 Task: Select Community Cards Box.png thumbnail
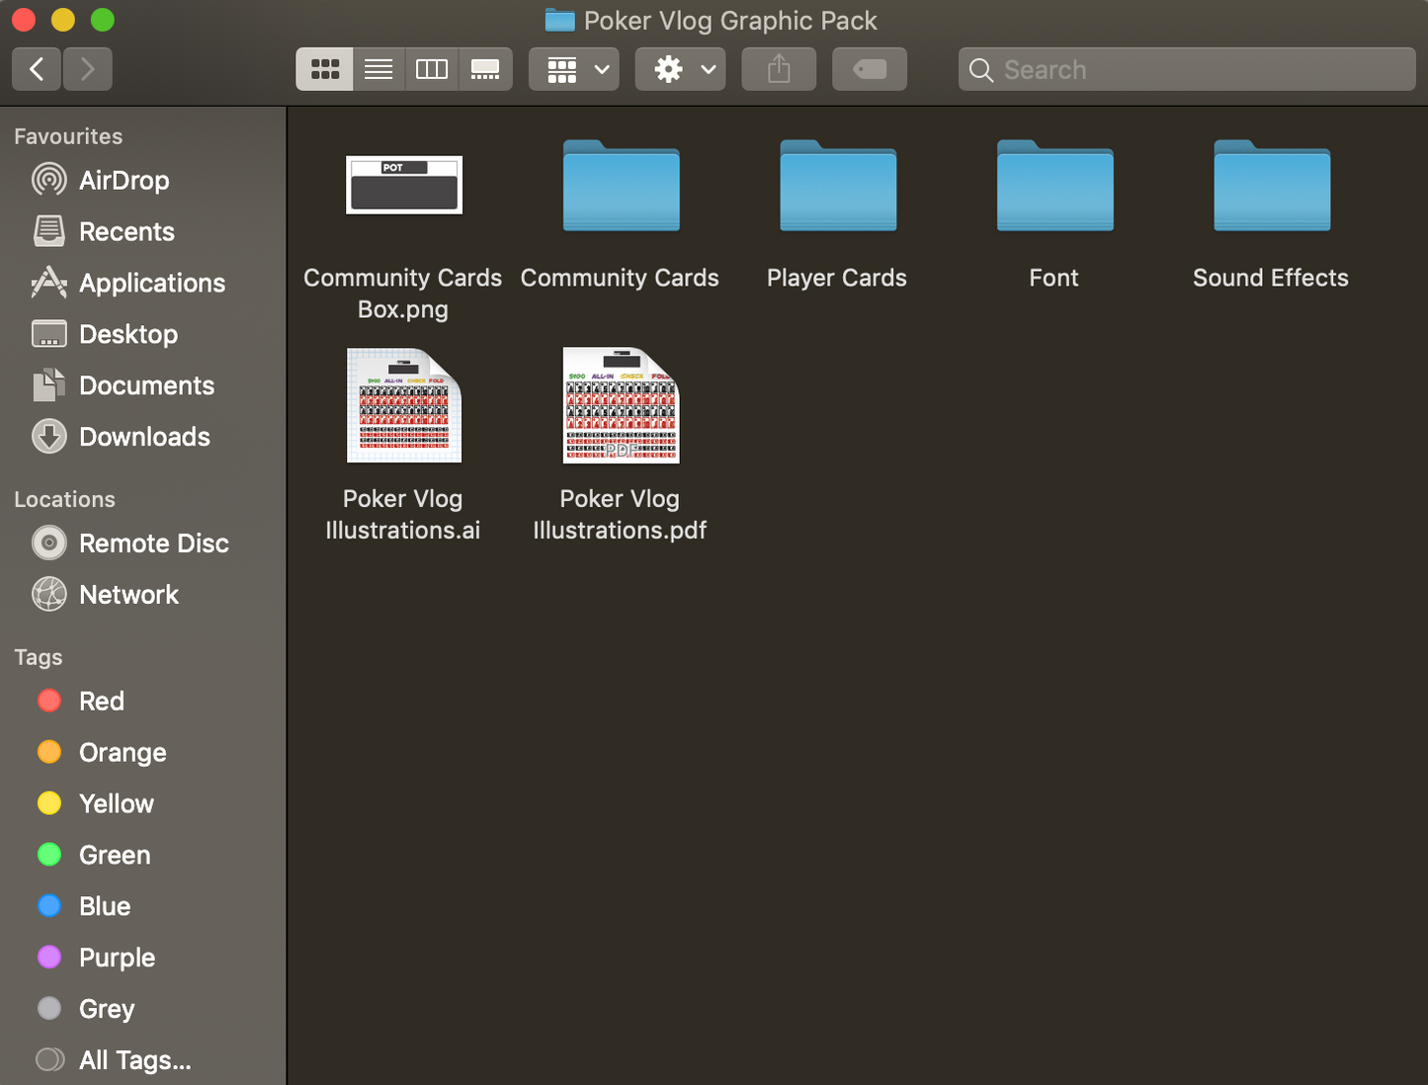tap(404, 185)
